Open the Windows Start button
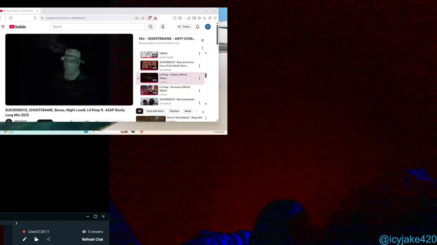This screenshot has height=245, width=437. [x=86, y=131]
